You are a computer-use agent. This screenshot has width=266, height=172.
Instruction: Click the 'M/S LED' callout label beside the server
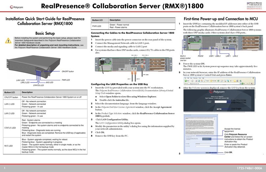(49, 82)
